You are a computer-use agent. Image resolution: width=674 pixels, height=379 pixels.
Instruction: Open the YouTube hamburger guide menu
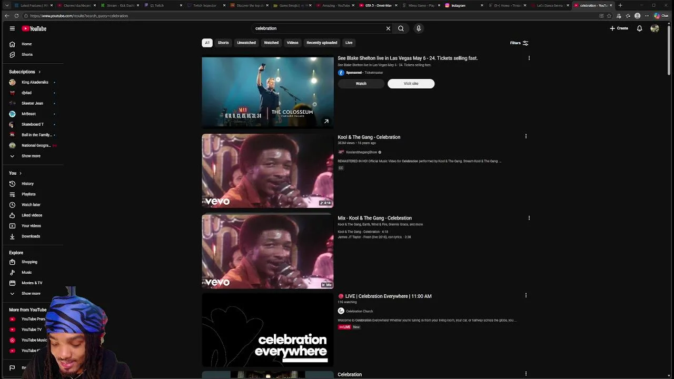(x=12, y=28)
